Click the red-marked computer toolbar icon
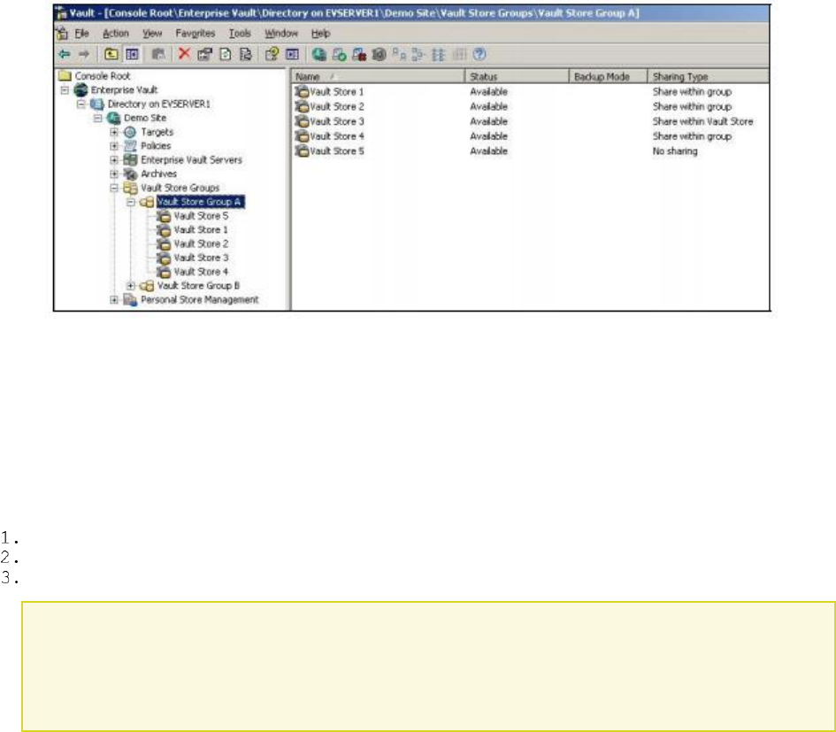 pyautogui.click(x=359, y=54)
